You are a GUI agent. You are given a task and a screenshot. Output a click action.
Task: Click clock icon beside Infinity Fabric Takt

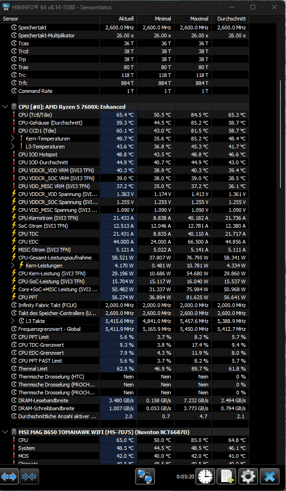(14, 305)
